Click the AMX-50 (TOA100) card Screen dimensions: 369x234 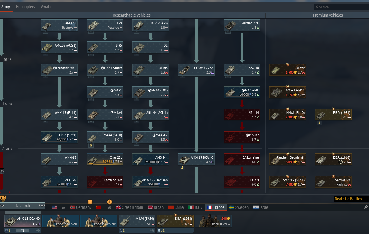click(151, 182)
